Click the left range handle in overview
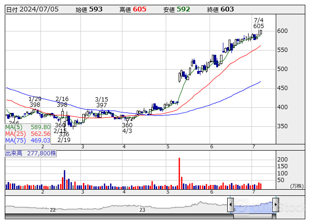This screenshot has height=224, width=311. (x=231, y=206)
